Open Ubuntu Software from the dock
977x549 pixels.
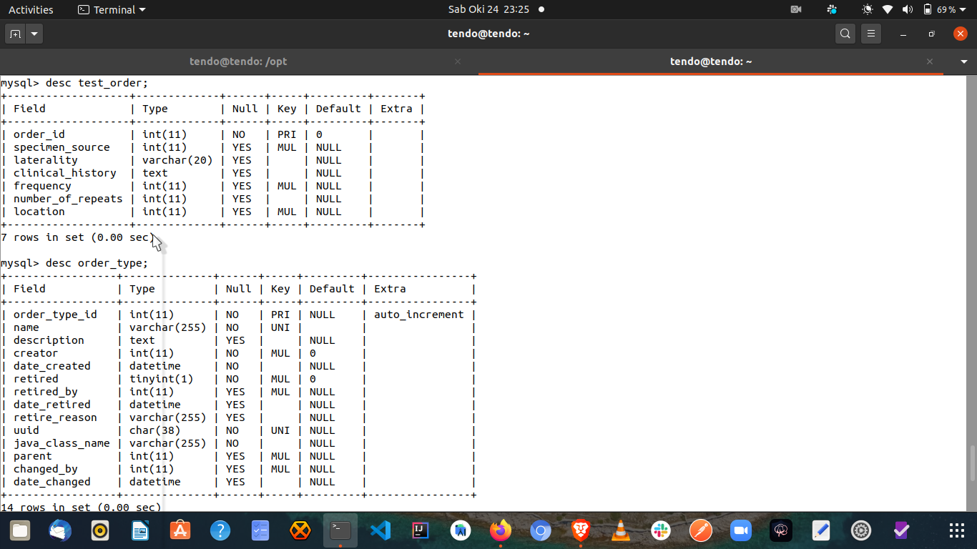coord(180,530)
